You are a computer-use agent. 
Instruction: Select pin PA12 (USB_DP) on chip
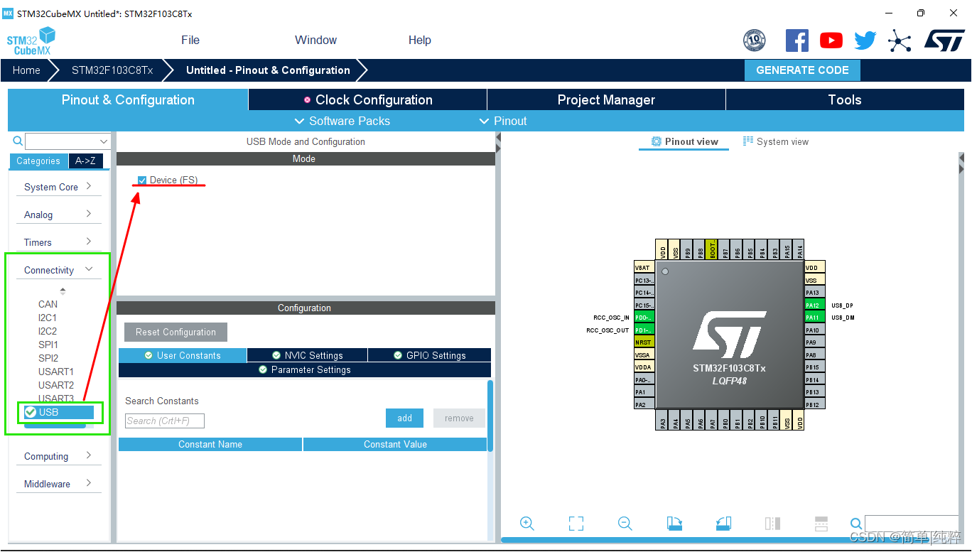coord(815,305)
